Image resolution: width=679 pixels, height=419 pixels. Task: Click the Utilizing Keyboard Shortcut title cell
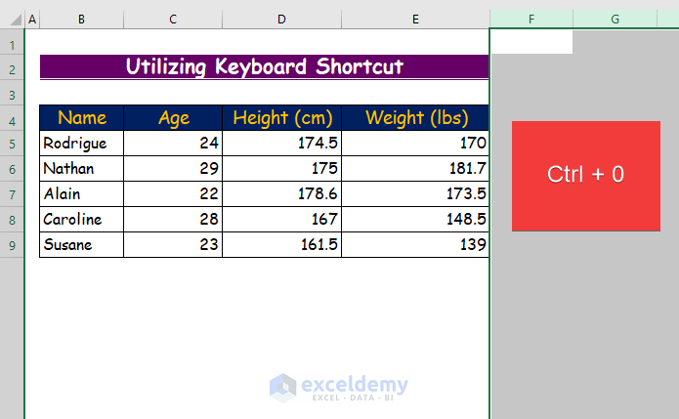tap(264, 66)
